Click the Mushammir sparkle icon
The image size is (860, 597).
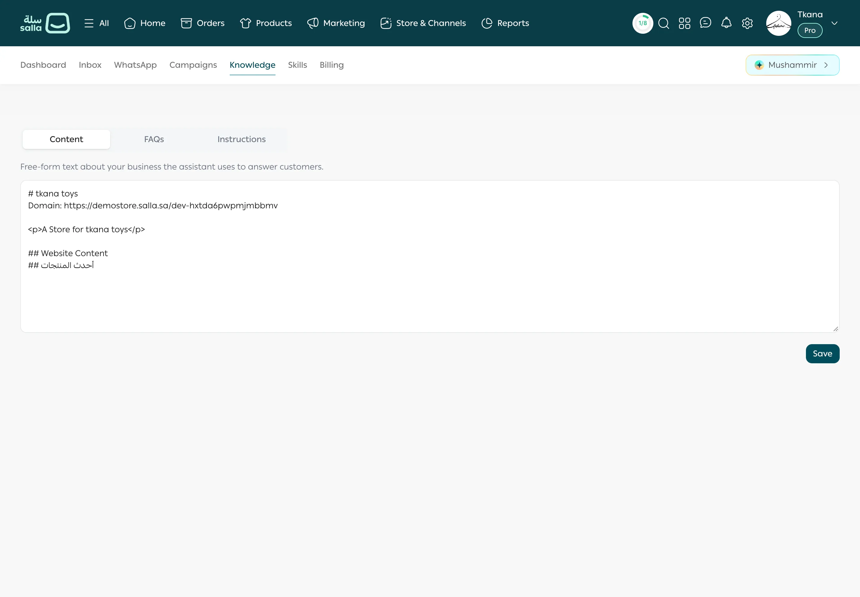point(759,65)
